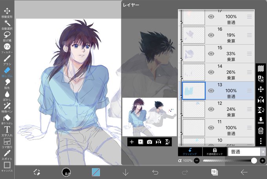
Task: Select the Eraser (消しゴム) tool
Action: point(7,72)
